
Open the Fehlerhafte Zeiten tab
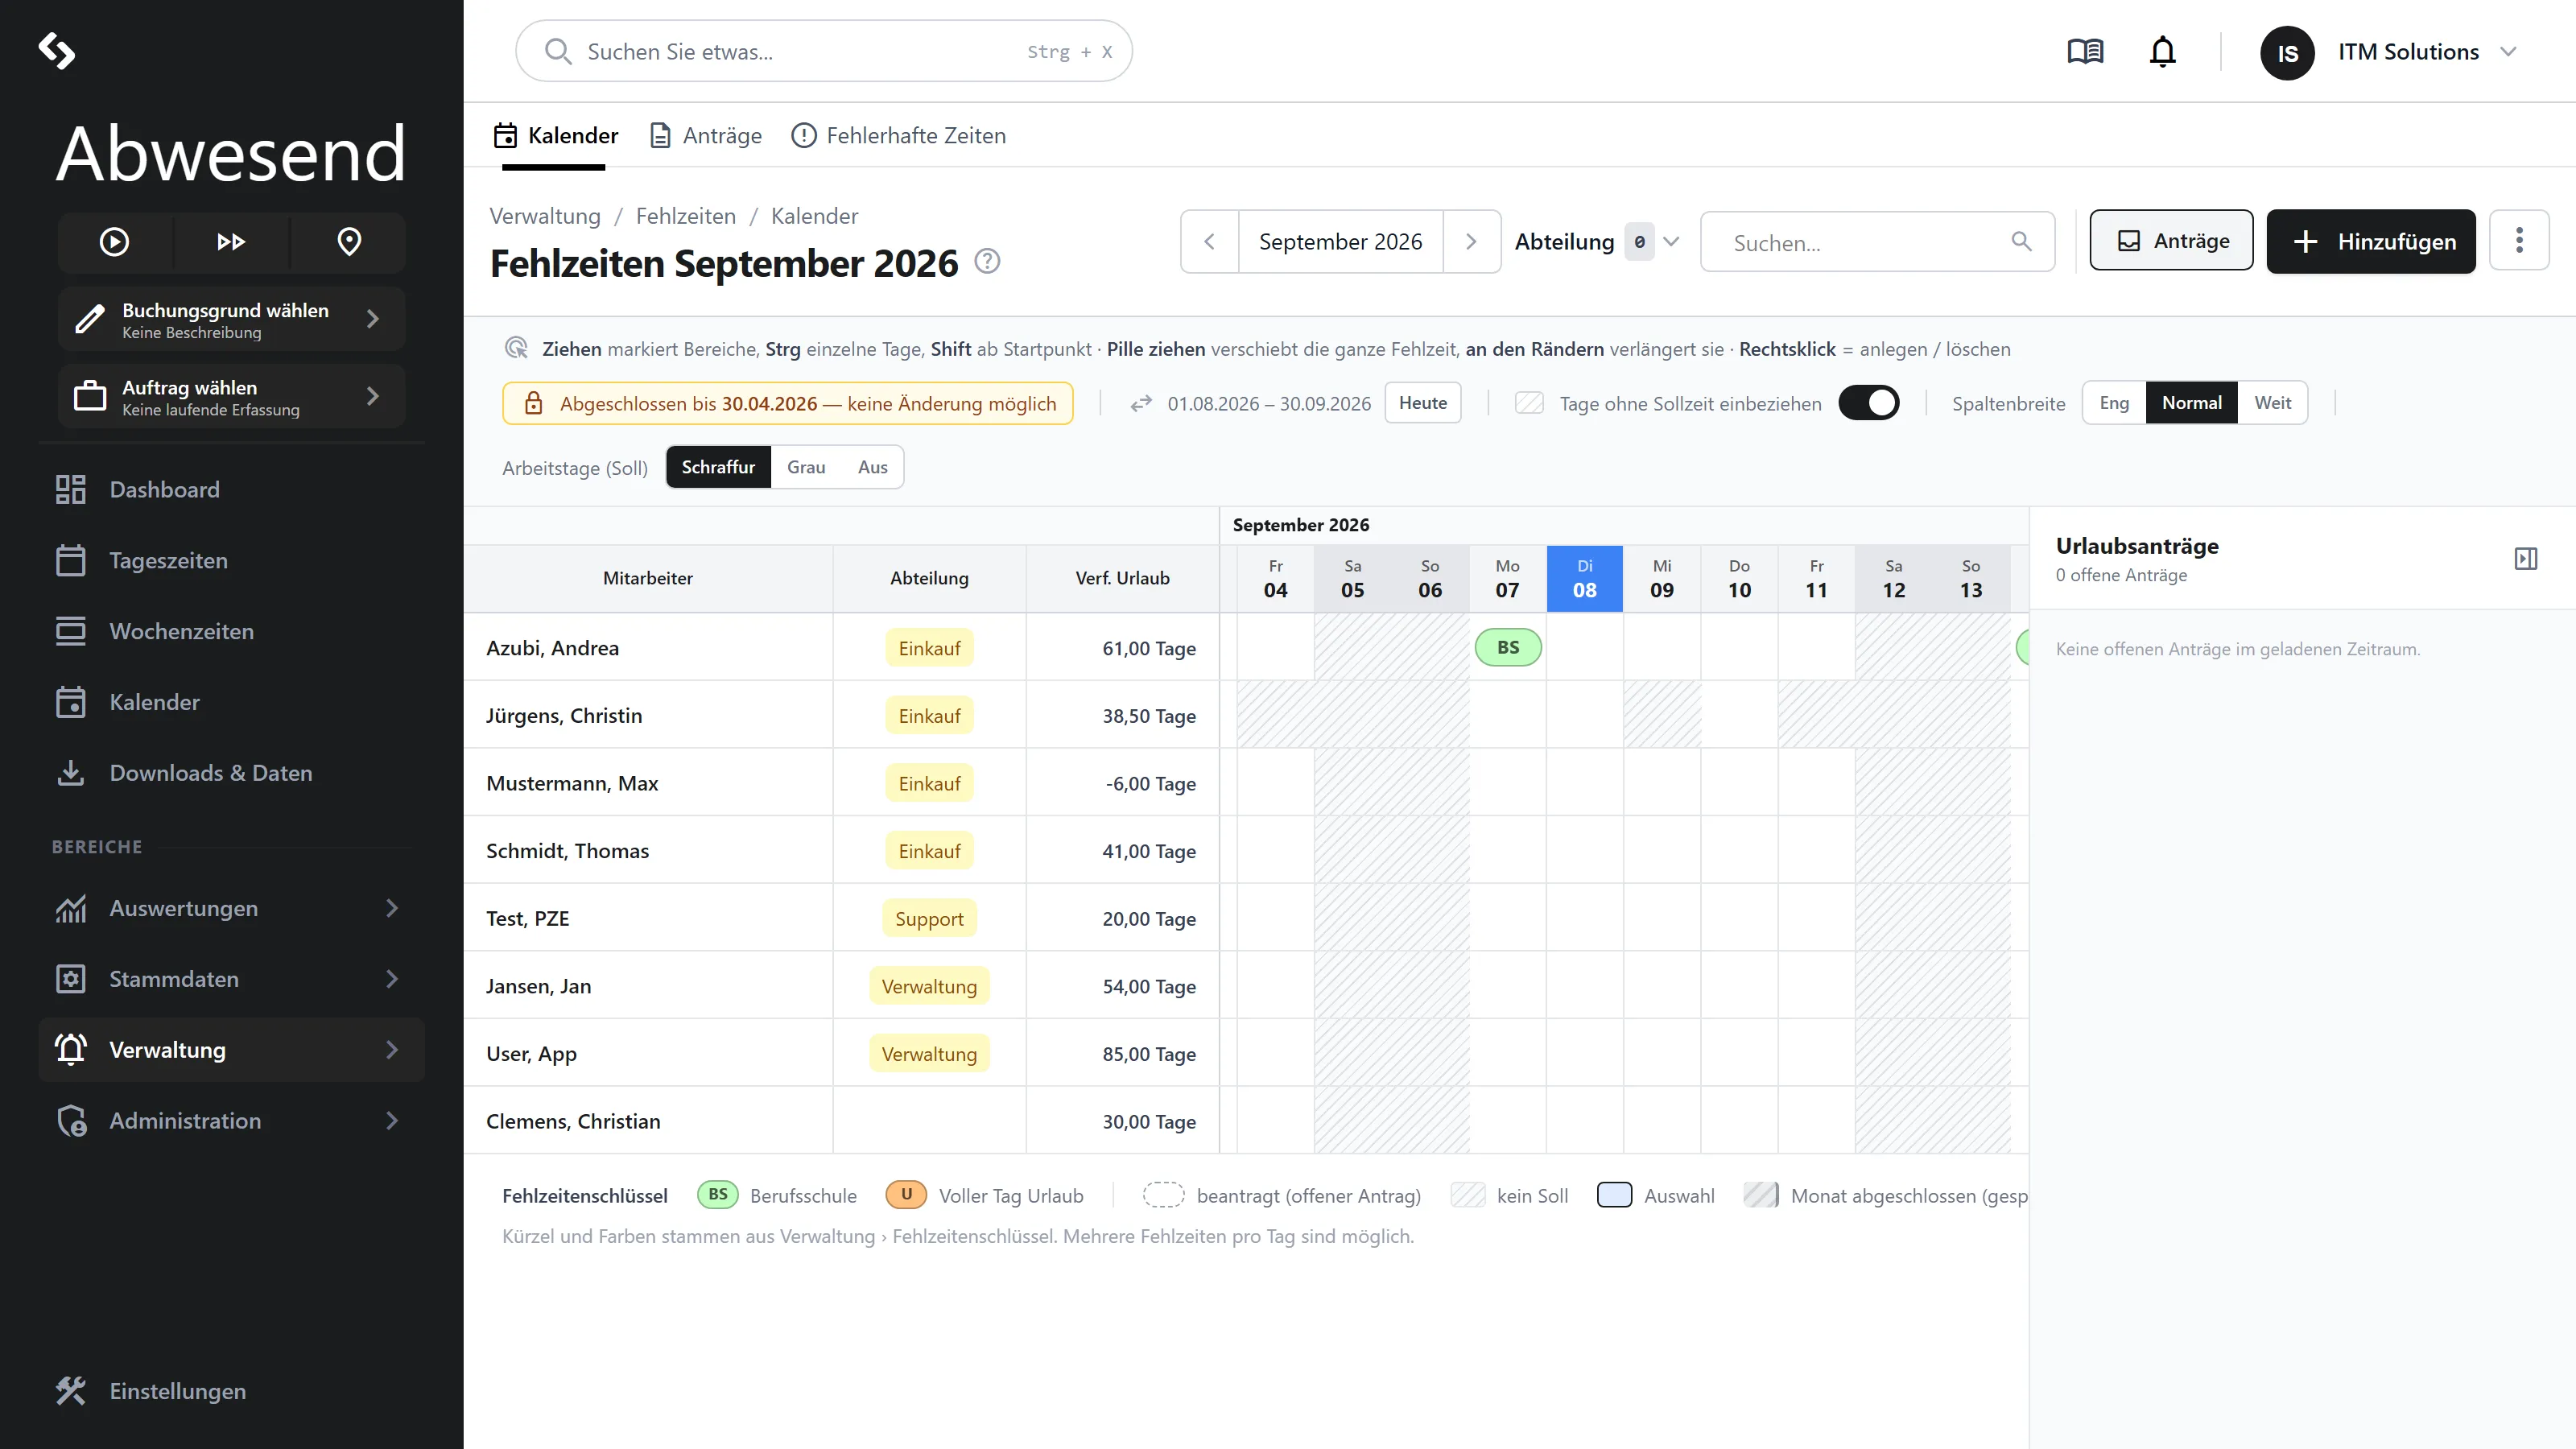point(898,136)
